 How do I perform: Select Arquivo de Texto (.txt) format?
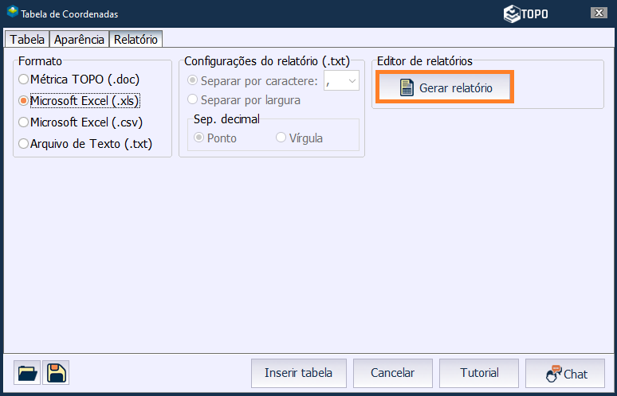24,144
